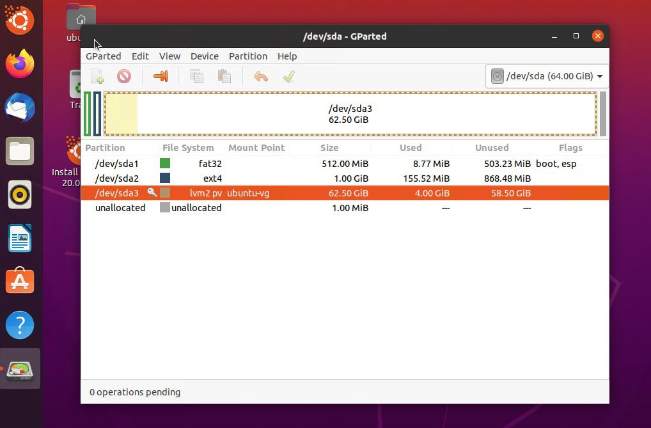
Task: Open Files manager from the dock
Action: click(20, 151)
